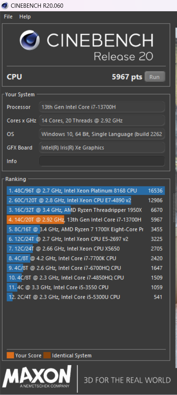Click the 3D FOR THE REAL WORLD tagline
The height and width of the screenshot is (395, 177).
coord(127,380)
